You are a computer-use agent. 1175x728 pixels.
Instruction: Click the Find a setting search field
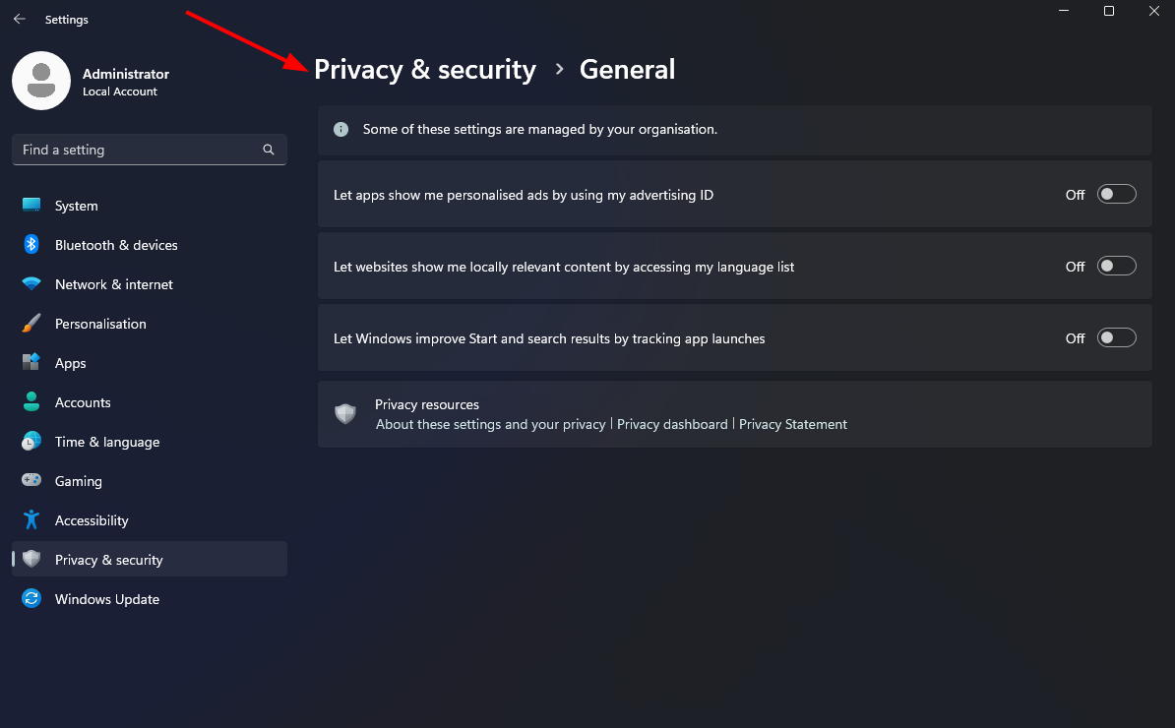pyautogui.click(x=138, y=150)
